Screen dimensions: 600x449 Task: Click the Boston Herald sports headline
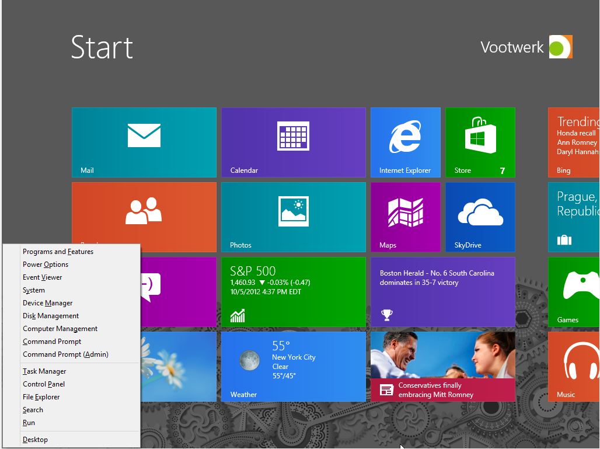(437, 278)
